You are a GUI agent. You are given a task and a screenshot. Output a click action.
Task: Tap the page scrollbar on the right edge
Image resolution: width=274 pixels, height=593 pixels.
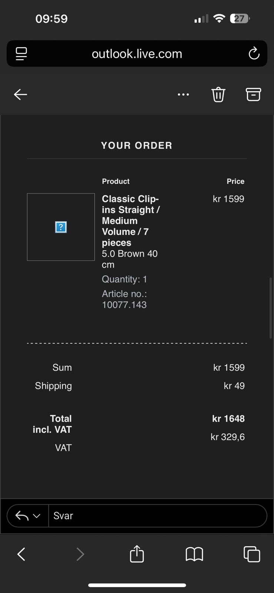click(x=271, y=308)
